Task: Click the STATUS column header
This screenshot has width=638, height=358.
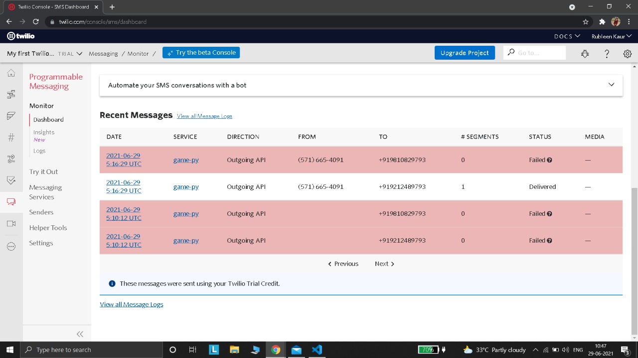Action: 540,137
